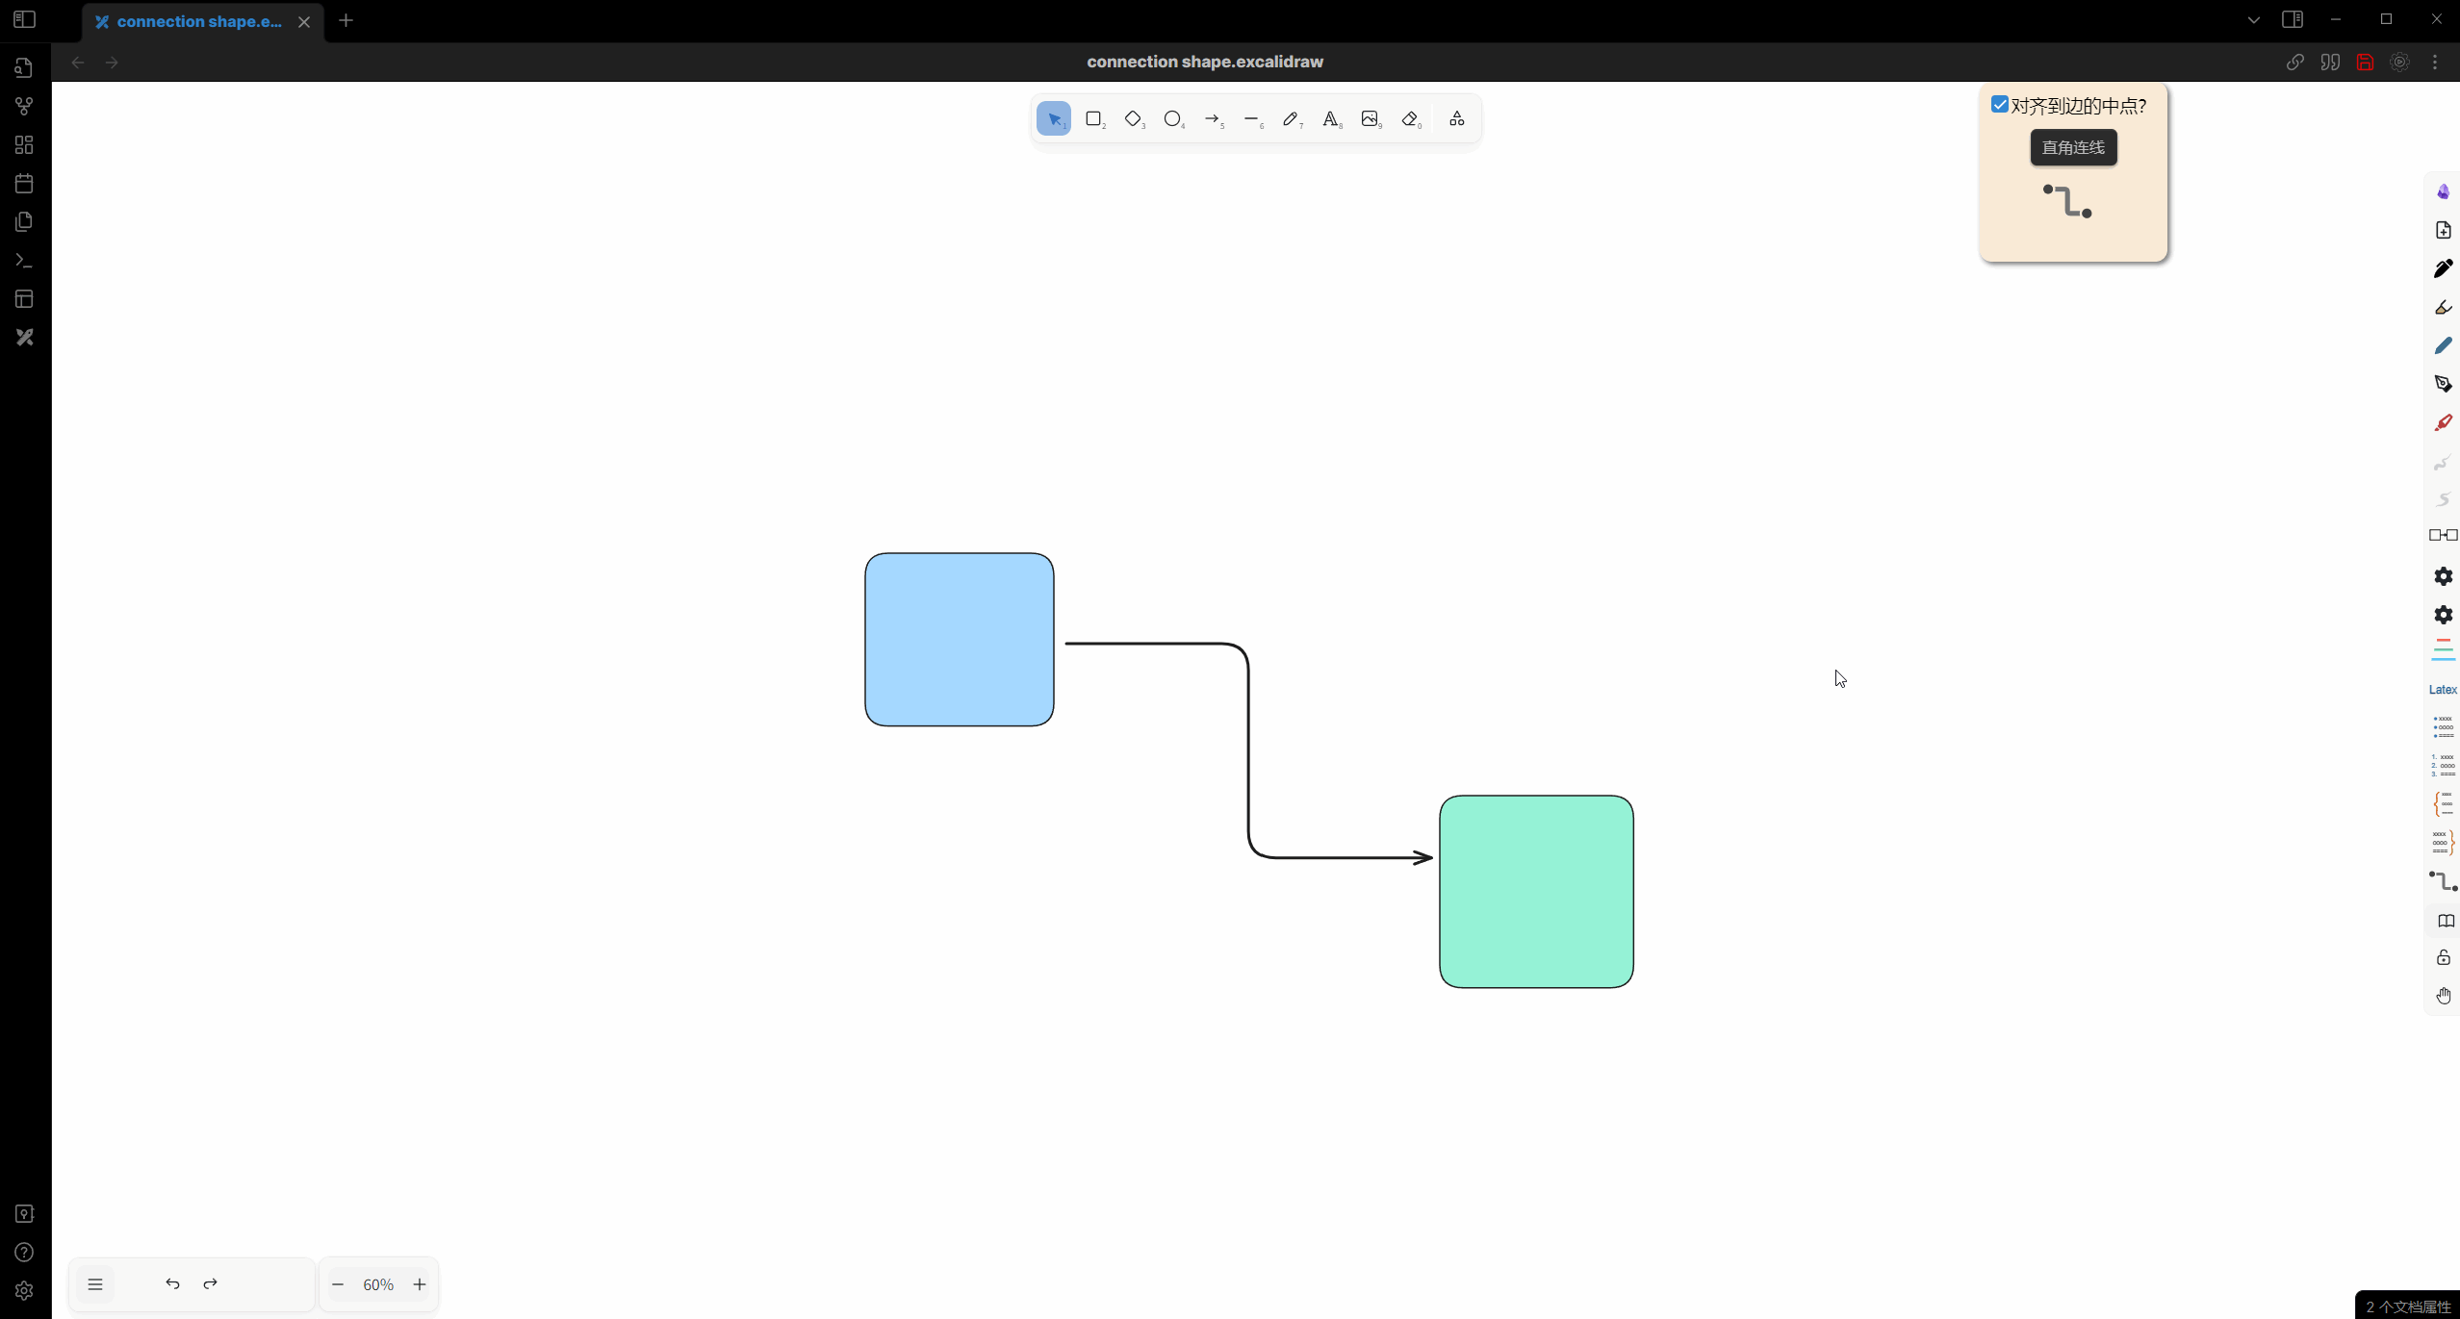The height and width of the screenshot is (1319, 2460).
Task: Expand the tab list dropdown chevron
Action: [2253, 20]
